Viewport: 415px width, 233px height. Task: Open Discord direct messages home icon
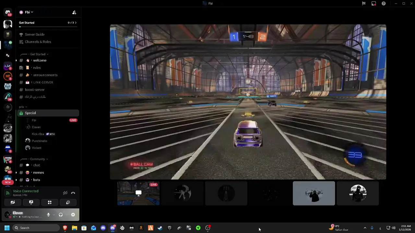pos(8,12)
